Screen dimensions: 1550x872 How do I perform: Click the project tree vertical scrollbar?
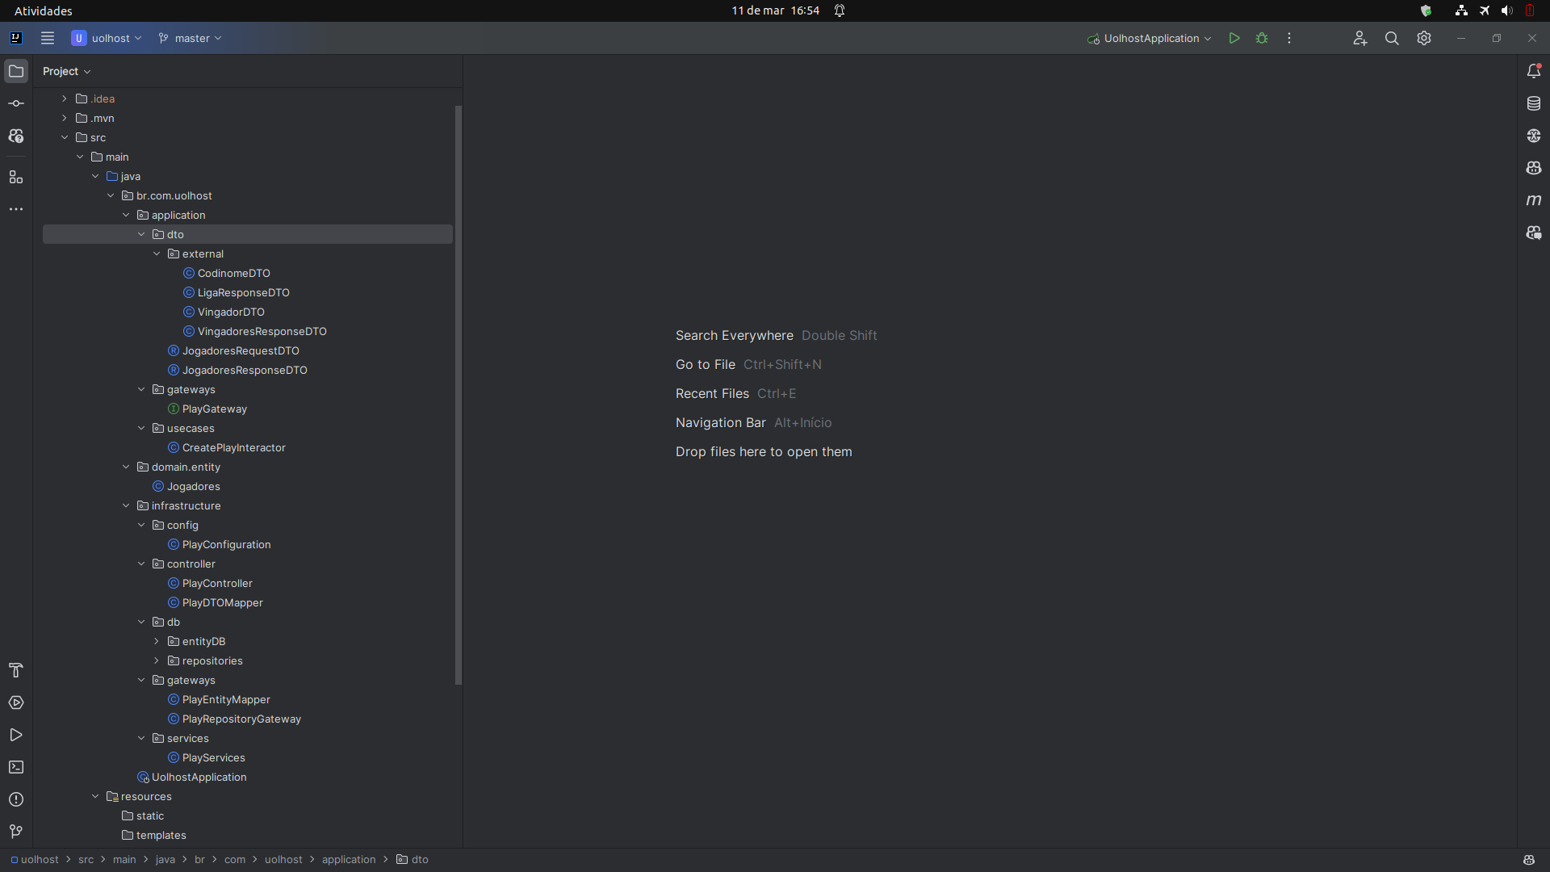(x=459, y=396)
